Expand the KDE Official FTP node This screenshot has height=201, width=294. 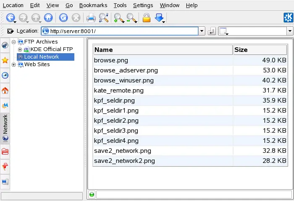[20, 49]
